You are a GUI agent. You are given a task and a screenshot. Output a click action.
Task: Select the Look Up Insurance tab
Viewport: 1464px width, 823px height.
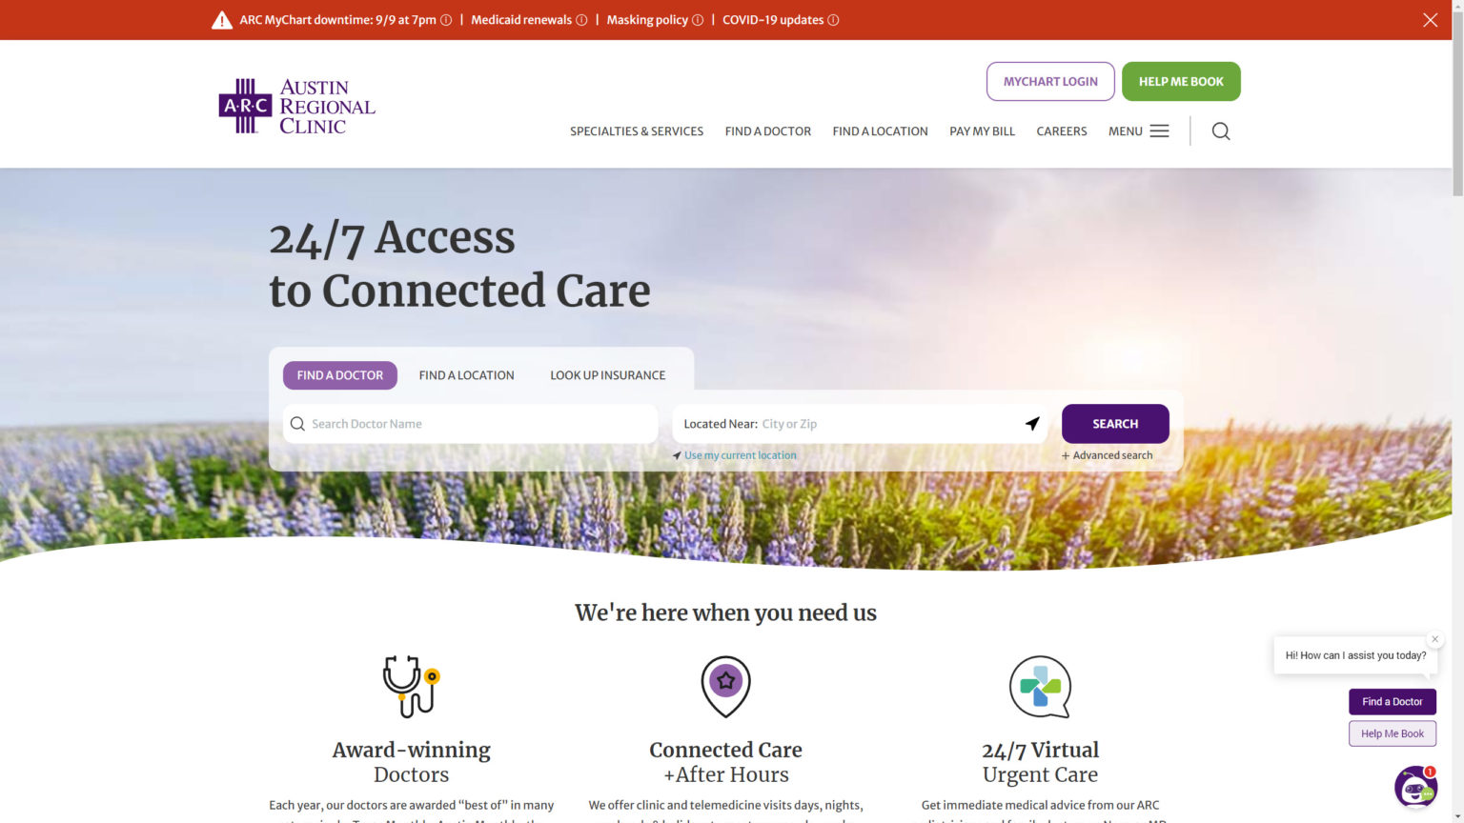coord(608,375)
